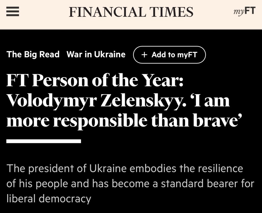Open the hamburger navigation menu
Screen dimensions: 262x213
point(13,11)
